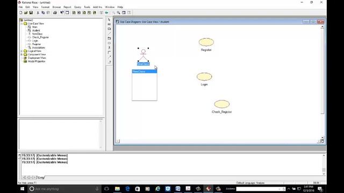
Task: Click the New file toolbar icon
Action: (x=21, y=13)
